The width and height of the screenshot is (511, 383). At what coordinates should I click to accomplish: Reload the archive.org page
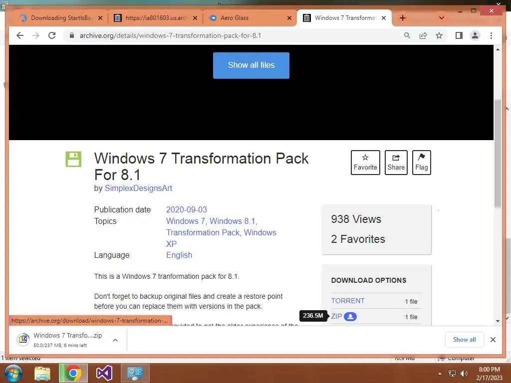[x=52, y=35]
